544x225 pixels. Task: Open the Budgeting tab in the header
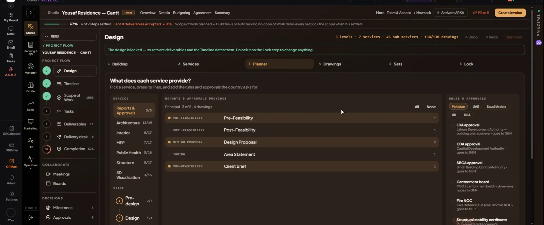[x=181, y=13]
